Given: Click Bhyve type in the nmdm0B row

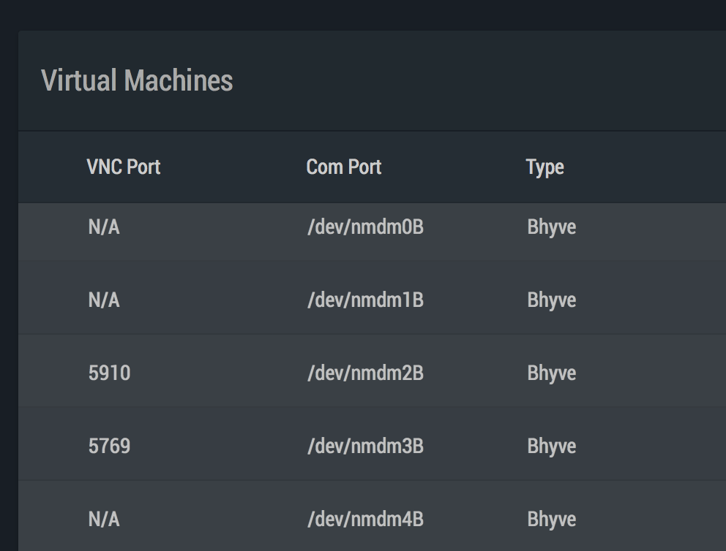Looking at the screenshot, I should [x=551, y=227].
